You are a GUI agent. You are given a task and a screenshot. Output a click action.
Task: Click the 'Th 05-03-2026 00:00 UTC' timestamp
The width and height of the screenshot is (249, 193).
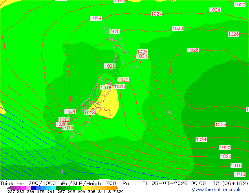pos(181,184)
